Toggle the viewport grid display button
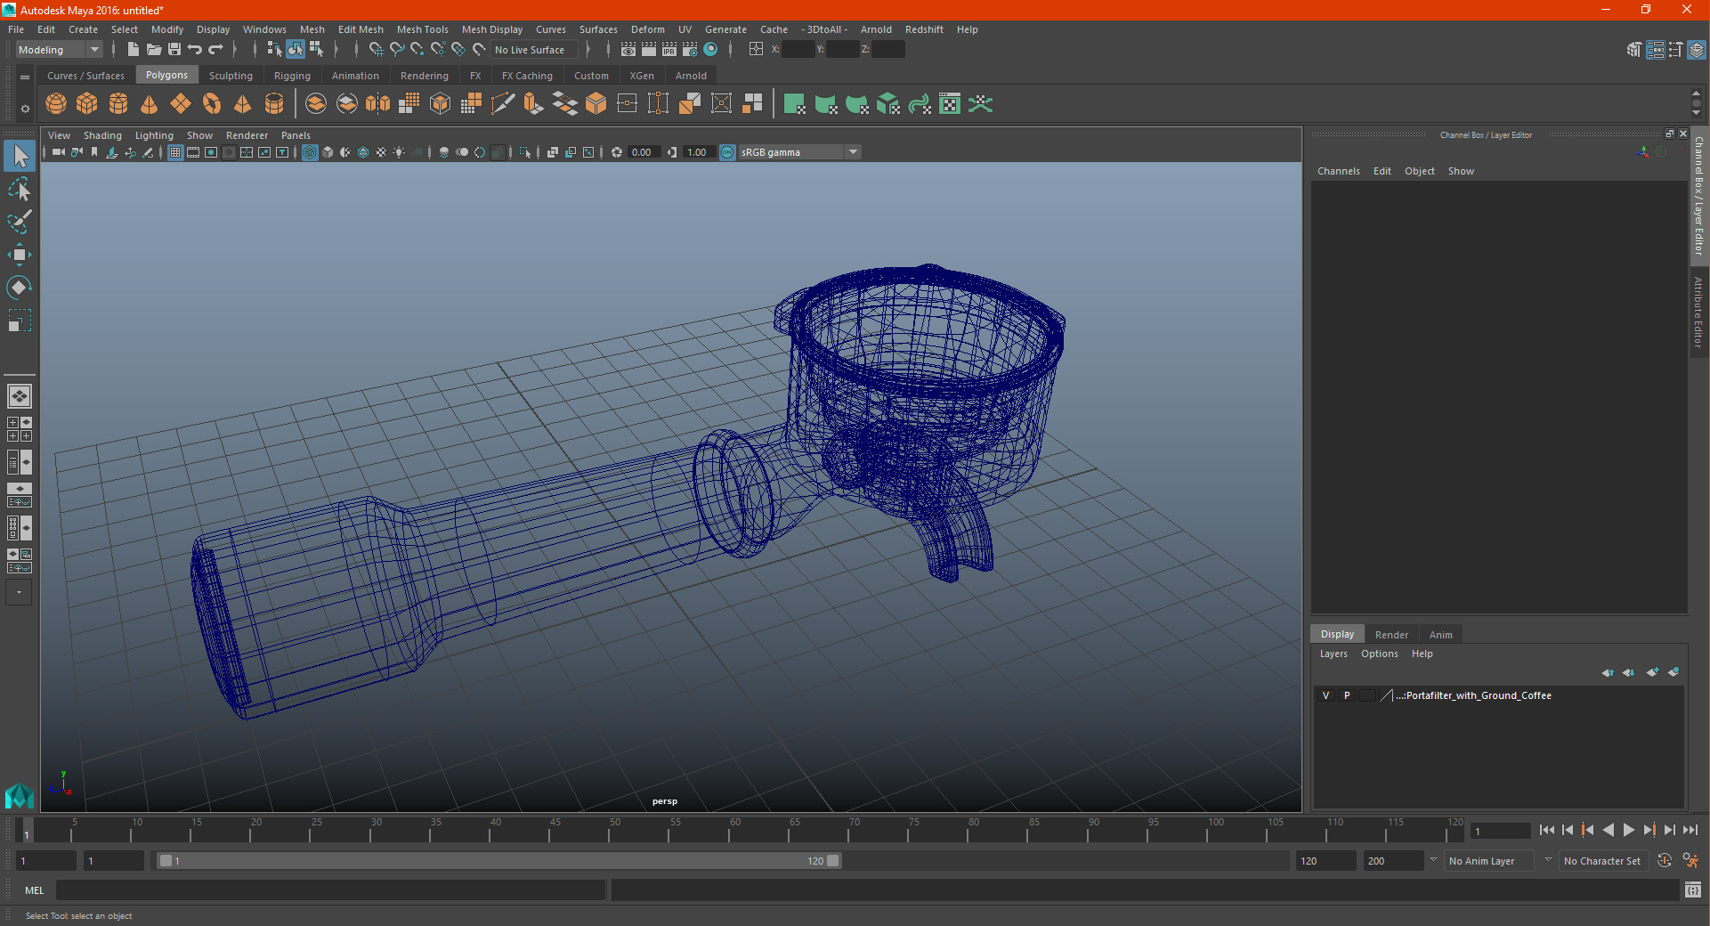 175,152
